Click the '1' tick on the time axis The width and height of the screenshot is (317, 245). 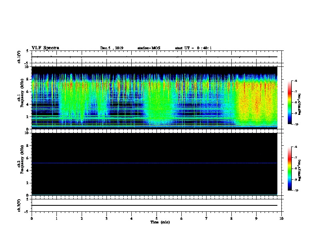point(57,218)
